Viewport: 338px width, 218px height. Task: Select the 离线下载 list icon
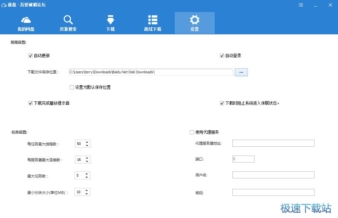click(x=152, y=20)
